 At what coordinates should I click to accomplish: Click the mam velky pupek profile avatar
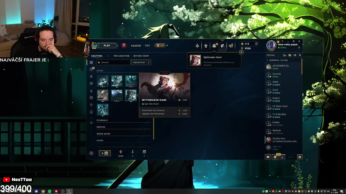click(271, 45)
